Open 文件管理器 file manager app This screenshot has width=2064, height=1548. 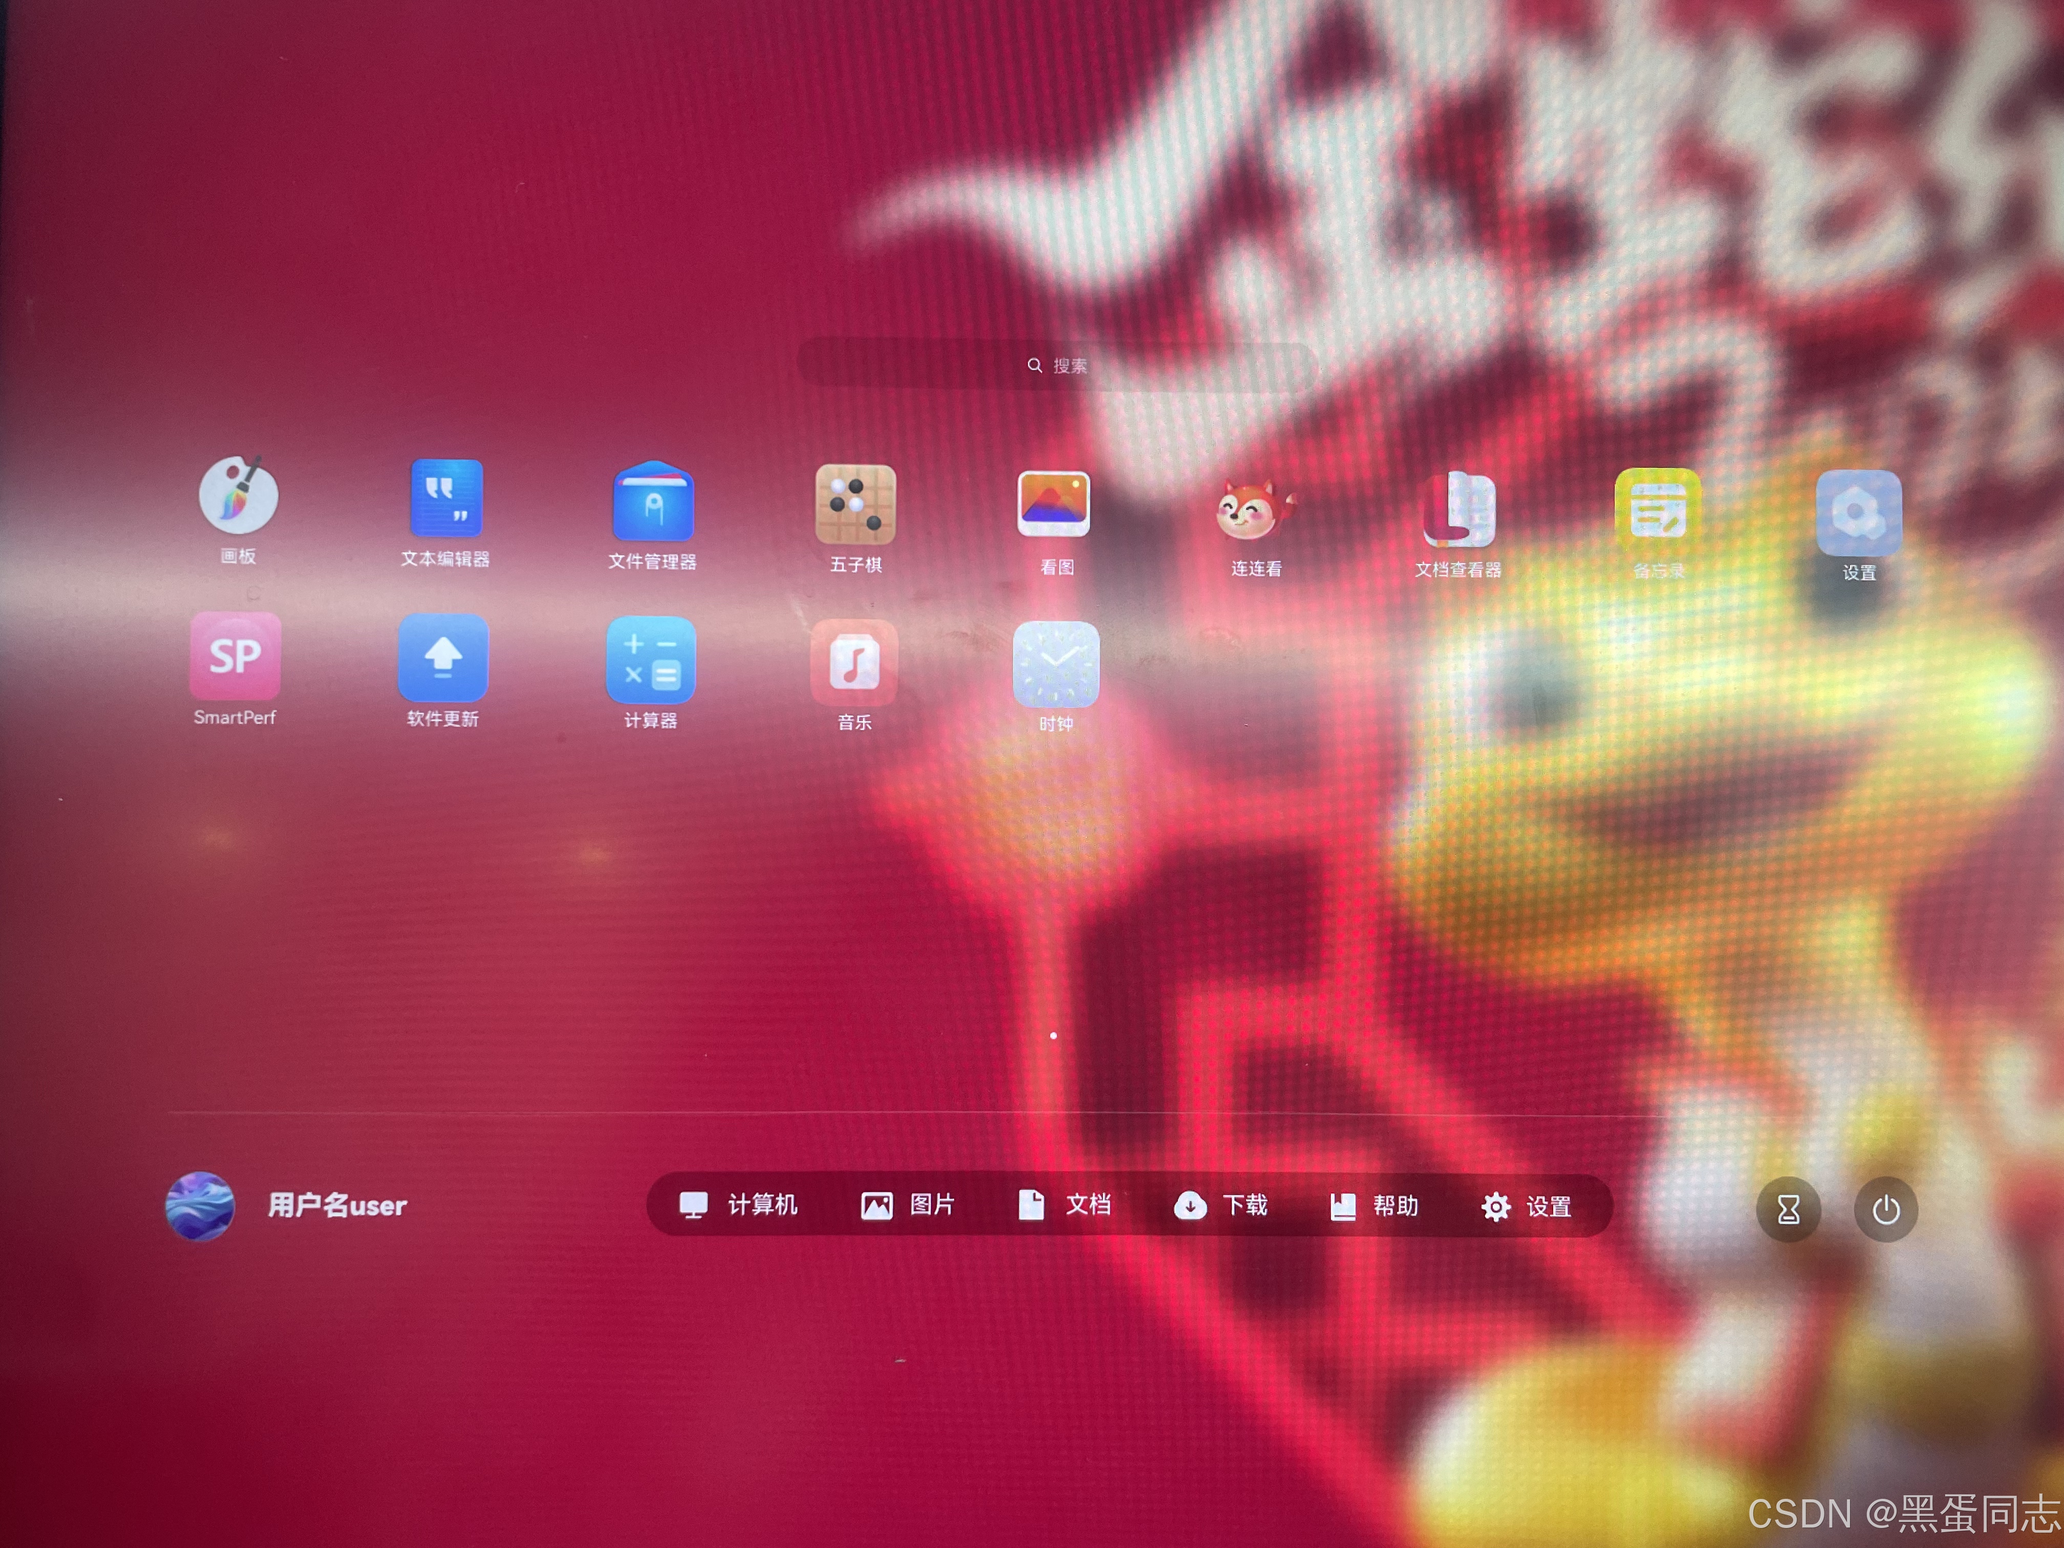[x=652, y=502]
